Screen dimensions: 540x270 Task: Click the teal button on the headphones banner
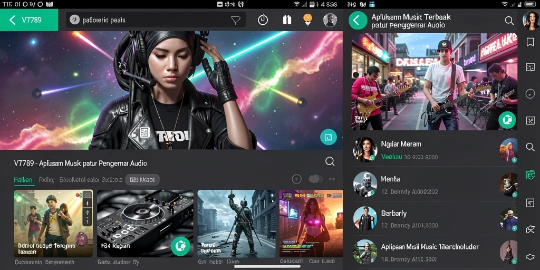(x=328, y=137)
